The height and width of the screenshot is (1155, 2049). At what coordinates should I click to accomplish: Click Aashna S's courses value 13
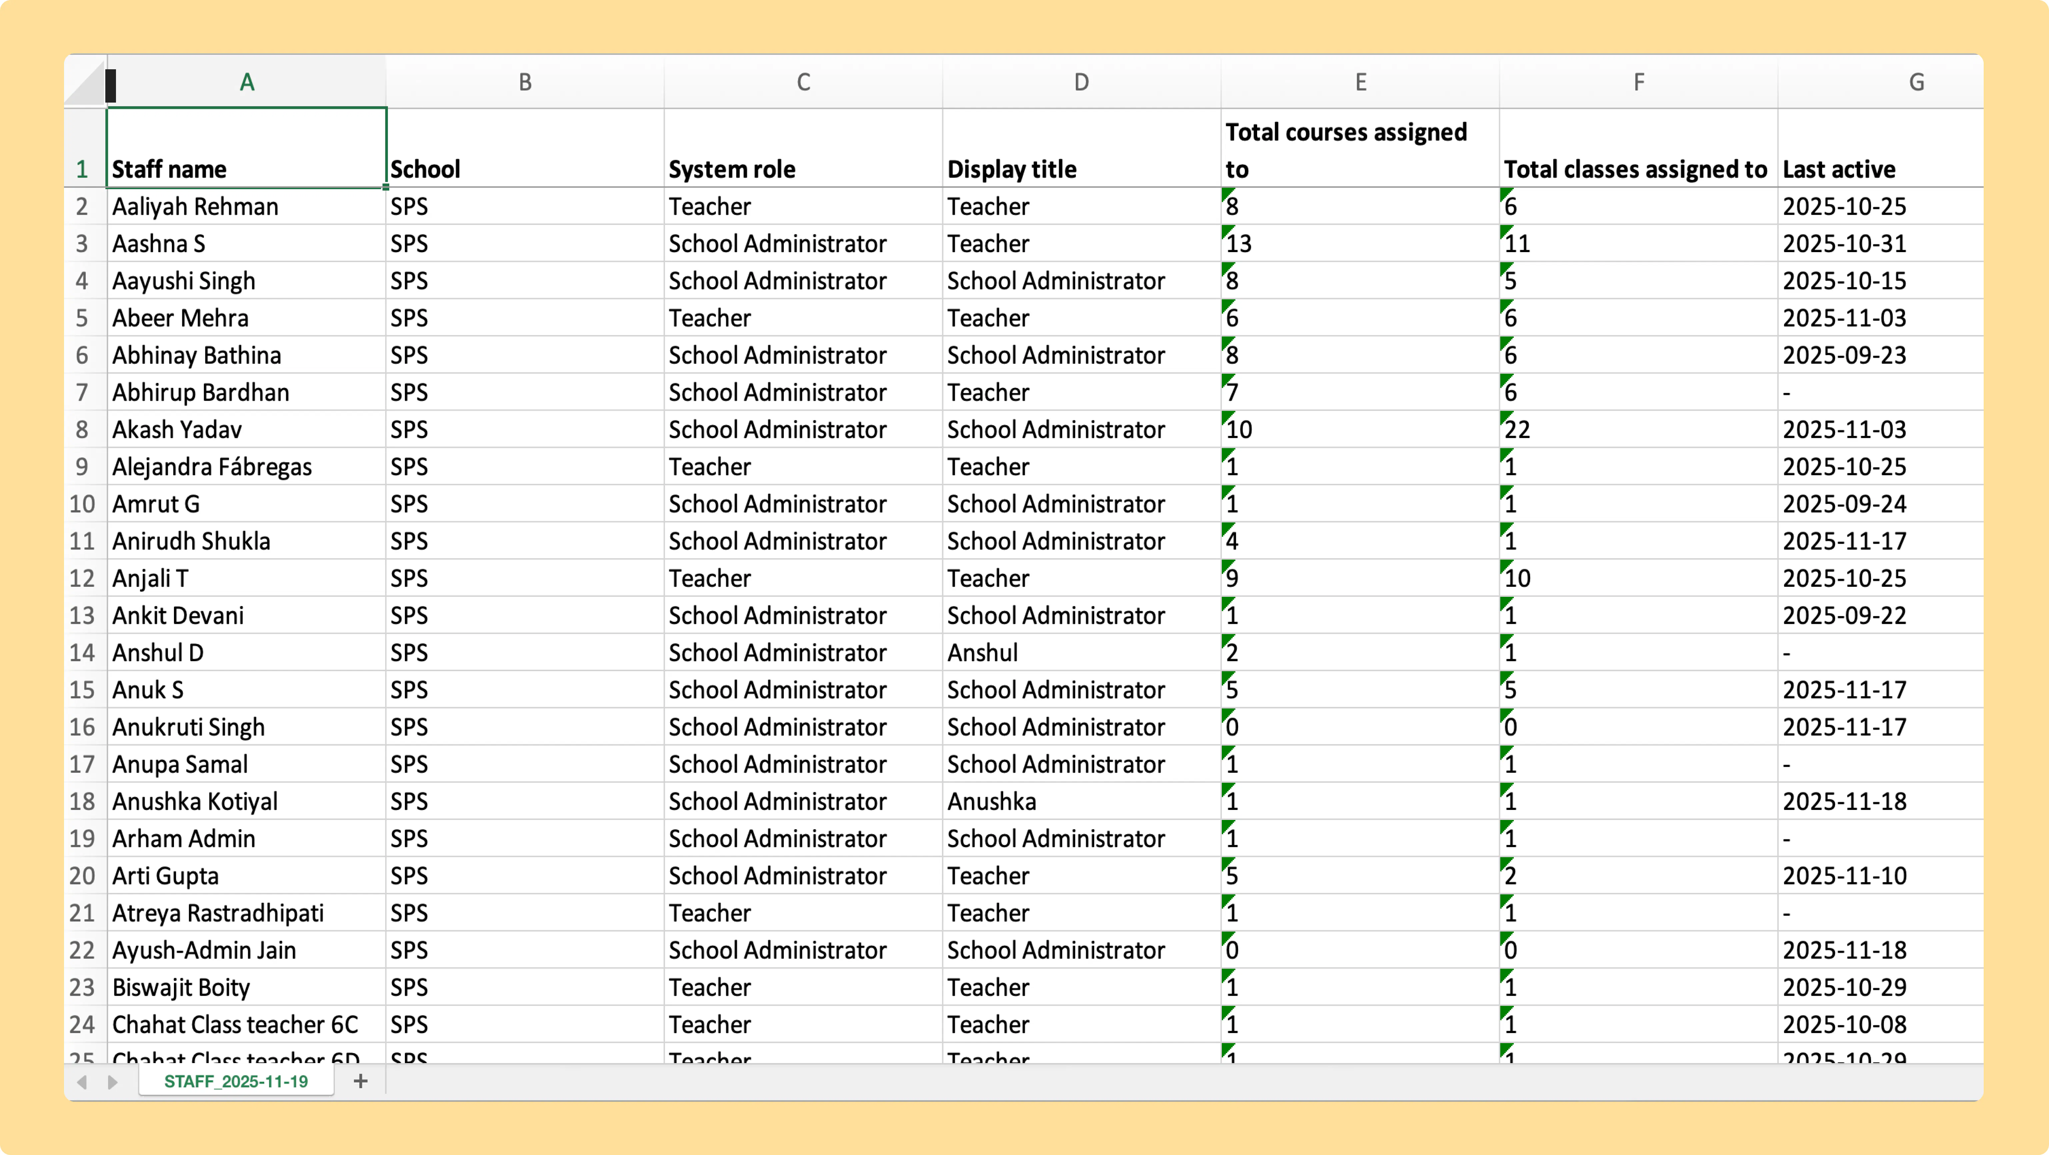coord(1360,243)
